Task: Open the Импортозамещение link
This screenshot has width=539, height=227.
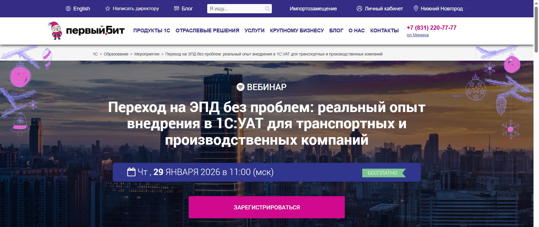Action: pos(313,9)
